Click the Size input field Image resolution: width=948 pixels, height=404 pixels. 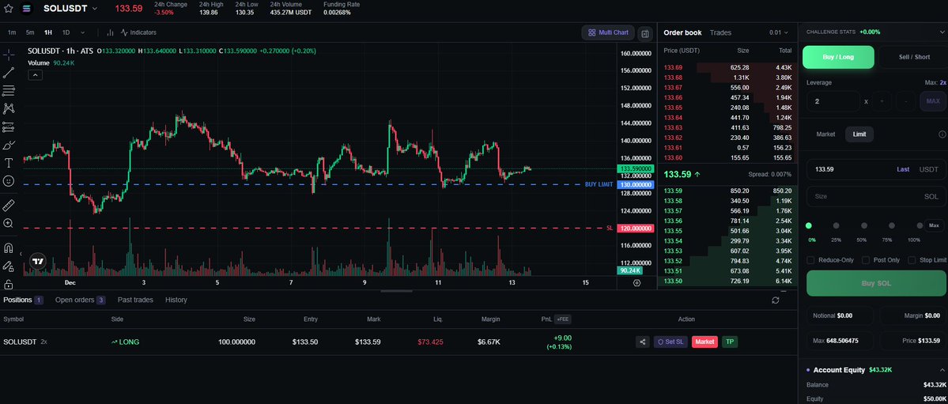pyautogui.click(x=876, y=197)
